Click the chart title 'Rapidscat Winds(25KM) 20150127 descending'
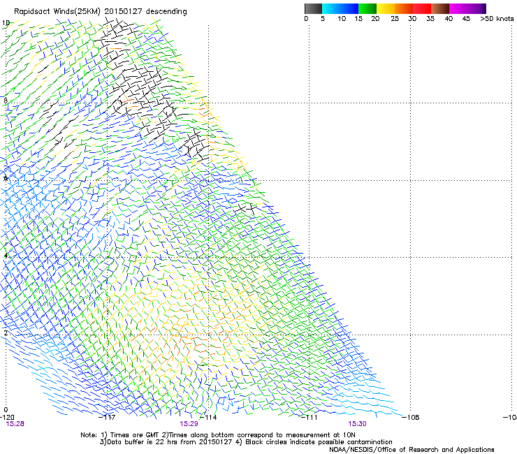Screen dimensions: 517x454 (x=100, y=12)
